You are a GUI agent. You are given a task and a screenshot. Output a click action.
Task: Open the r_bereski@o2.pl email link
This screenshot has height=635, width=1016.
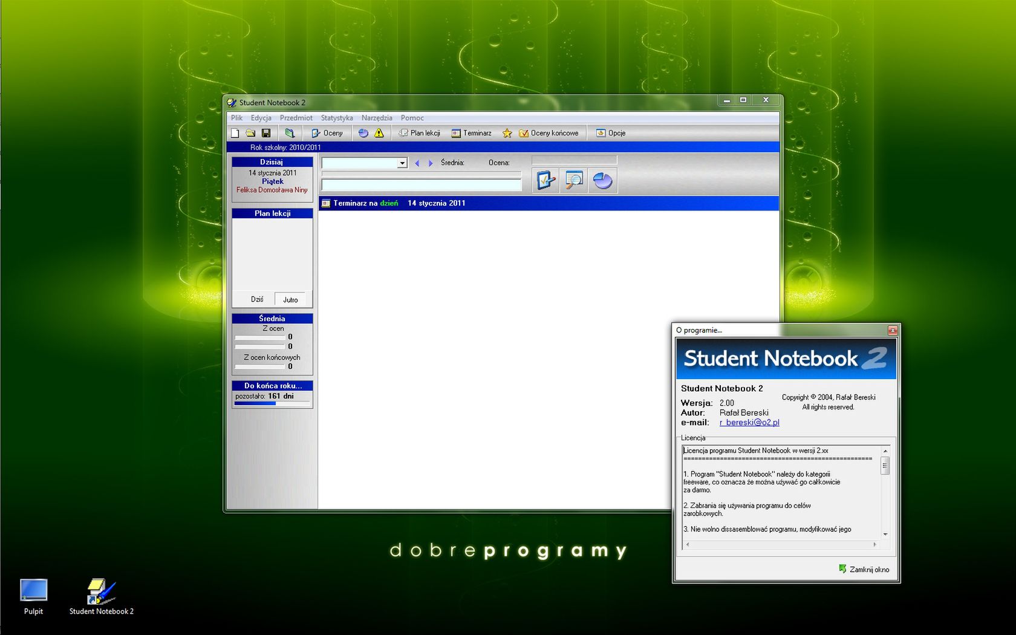pos(749,423)
